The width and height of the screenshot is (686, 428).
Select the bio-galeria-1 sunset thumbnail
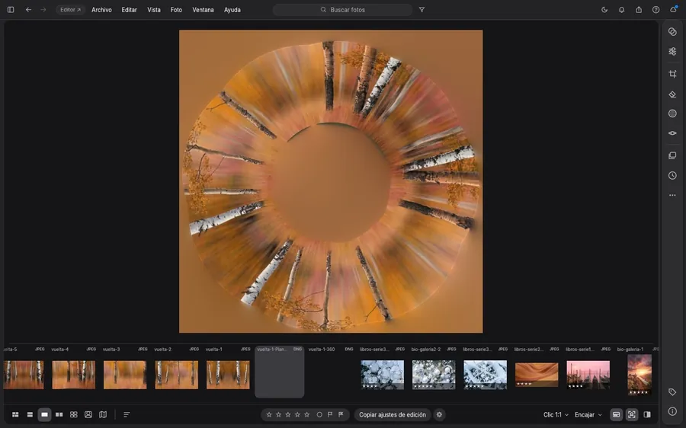coord(640,375)
